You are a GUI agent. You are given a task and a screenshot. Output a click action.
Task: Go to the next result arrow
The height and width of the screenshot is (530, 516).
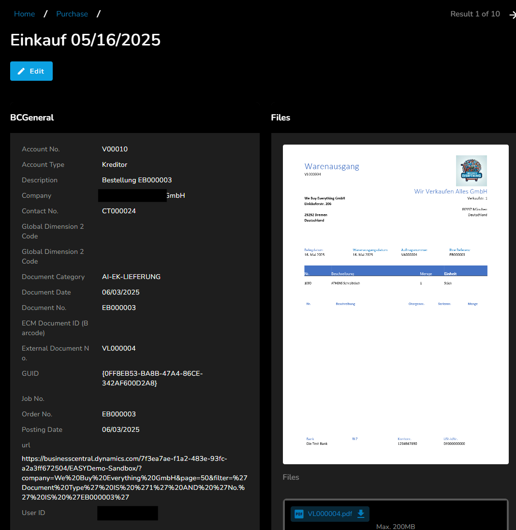pos(512,15)
